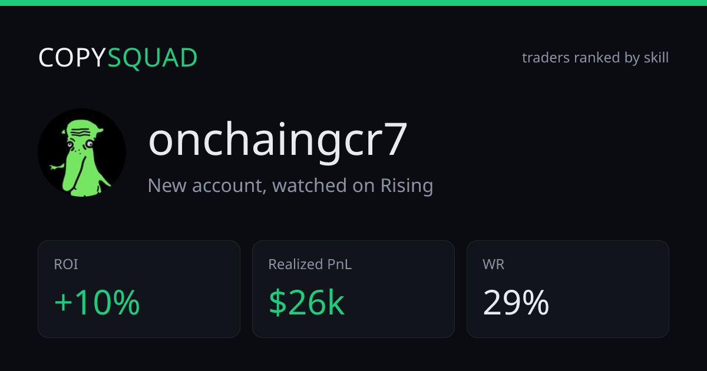Open the 'Rising' list mention
Screen dimensions: 707x371
click(x=407, y=186)
